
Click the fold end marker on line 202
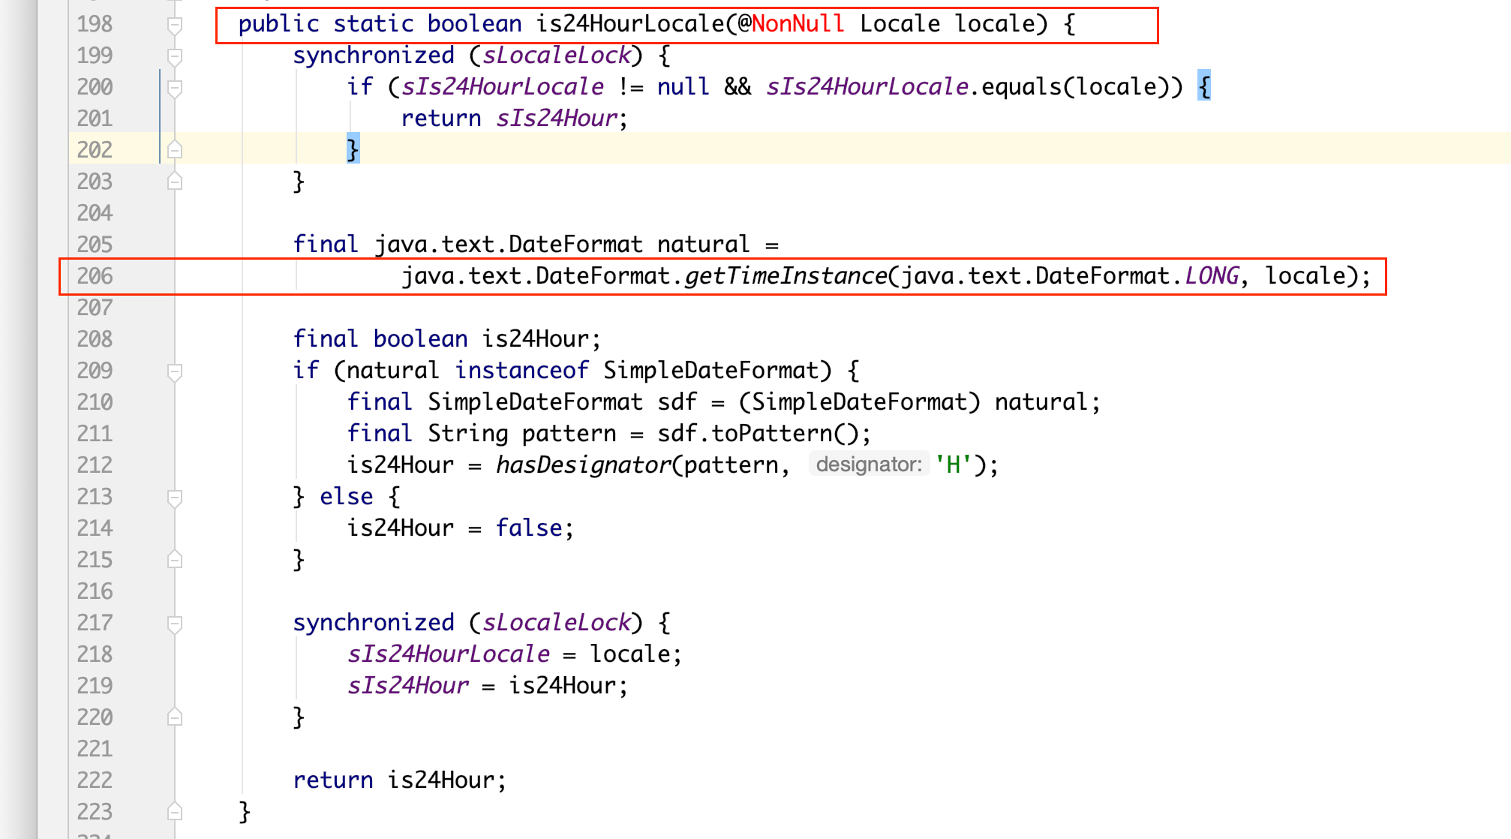click(175, 149)
